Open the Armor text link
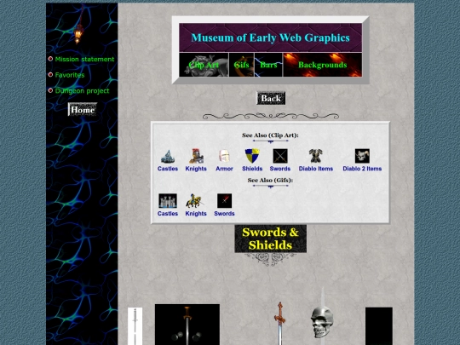This screenshot has height=345, width=460. point(224,169)
